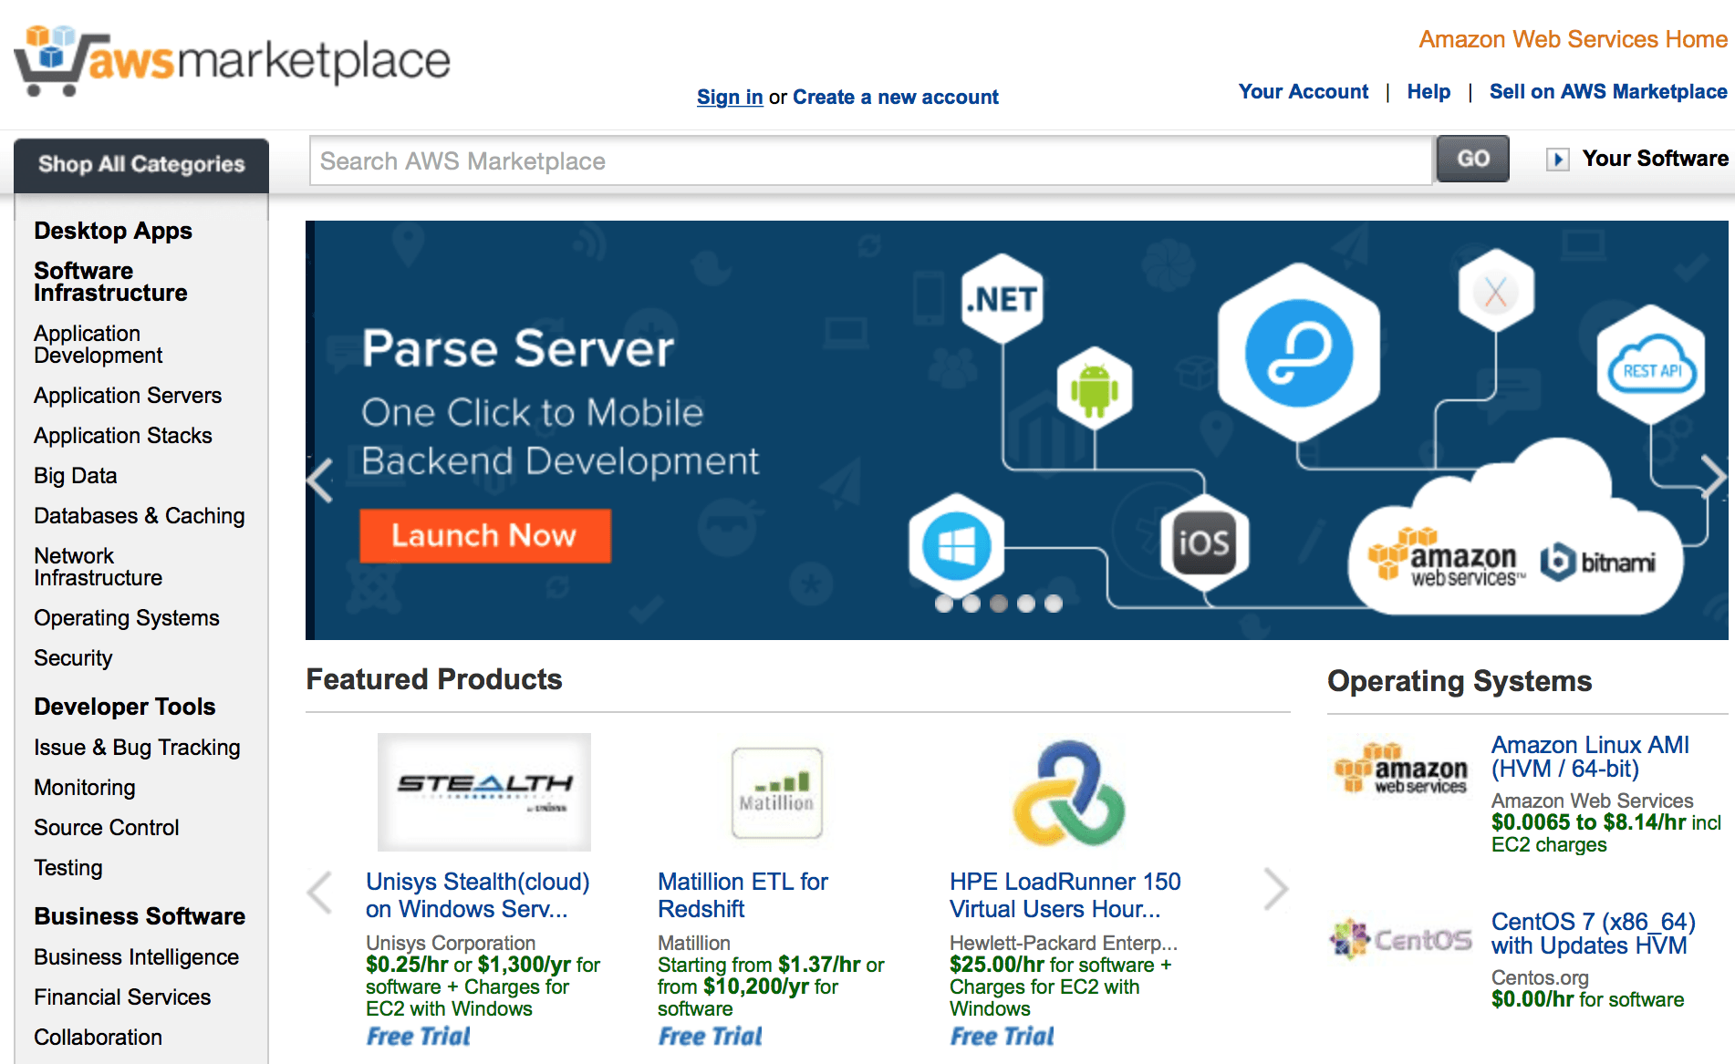
Task: Open Application Development category
Action: tap(99, 345)
